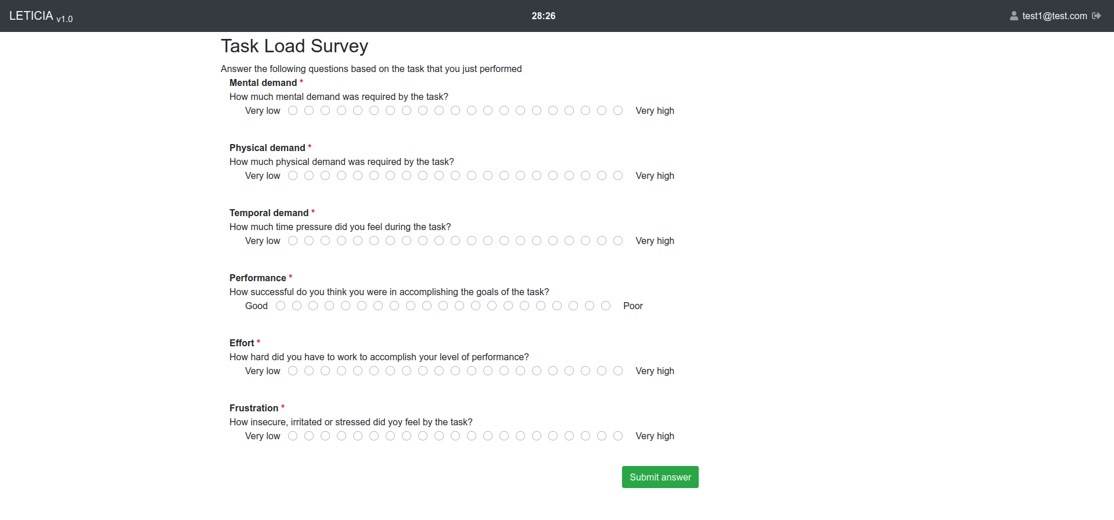The image size is (1114, 520).
Task: Click the 'Poor' label in Performance row
Action: pyautogui.click(x=633, y=306)
